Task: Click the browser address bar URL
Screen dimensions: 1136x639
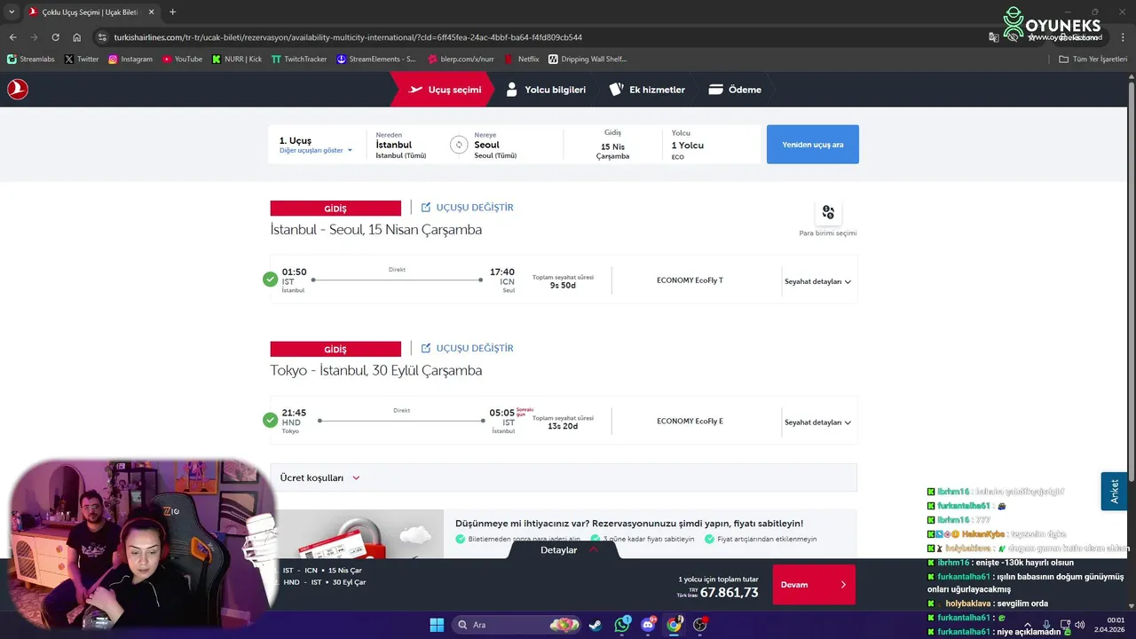Action: [x=348, y=37]
